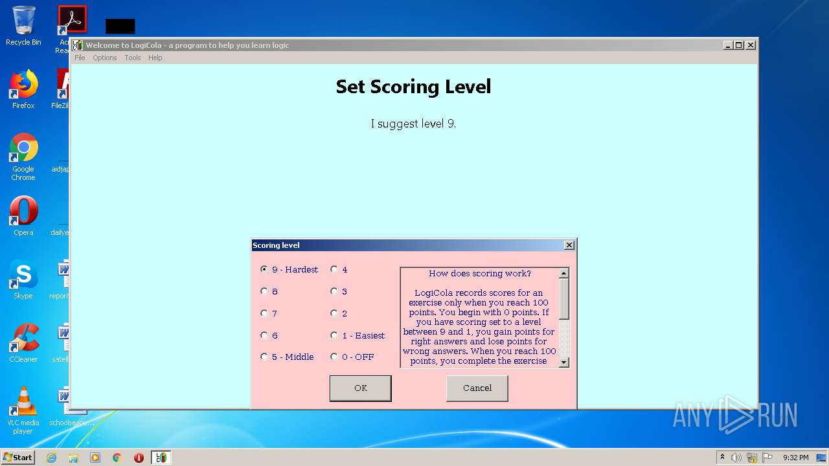Screen dimensions: 829x466
Task: Select scoring level 3
Action: coord(339,291)
